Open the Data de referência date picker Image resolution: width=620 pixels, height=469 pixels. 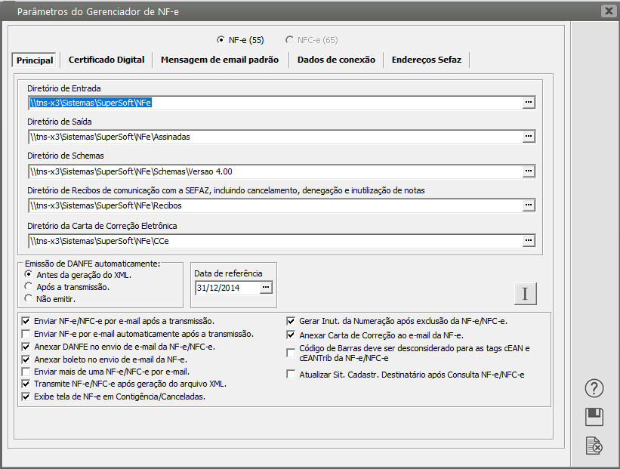(x=265, y=288)
